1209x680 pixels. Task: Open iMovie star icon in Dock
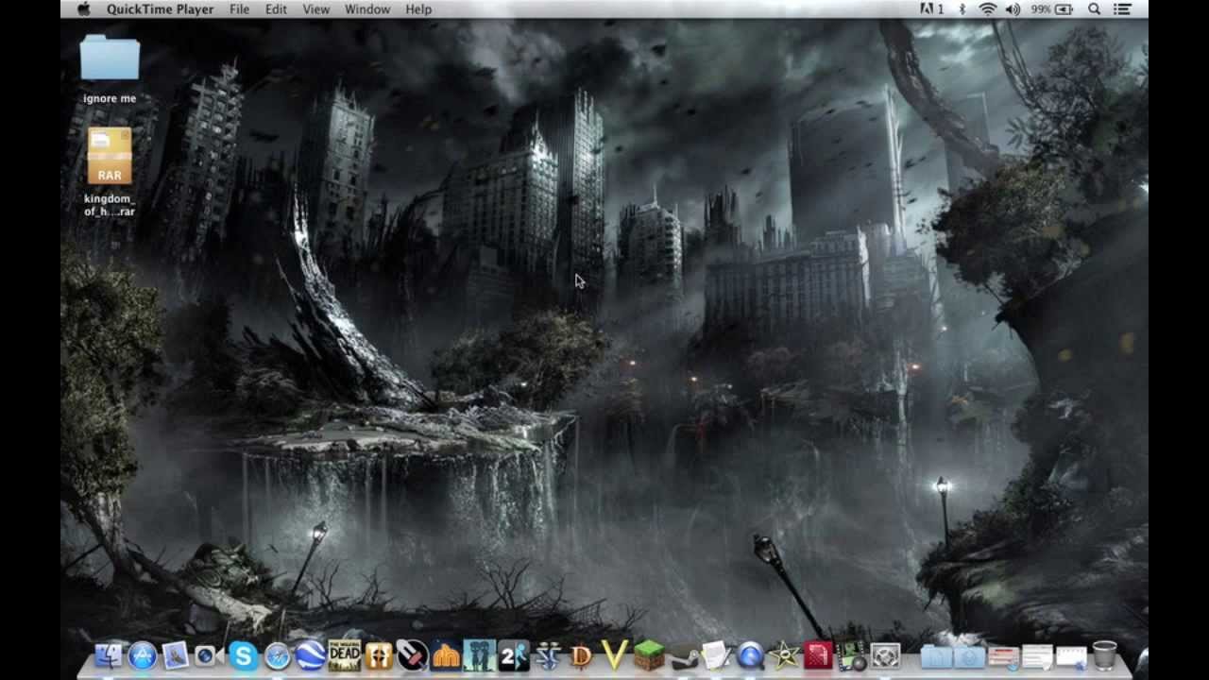coord(784,655)
